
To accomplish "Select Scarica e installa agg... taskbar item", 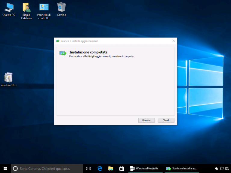I will pyautogui.click(x=182, y=168).
